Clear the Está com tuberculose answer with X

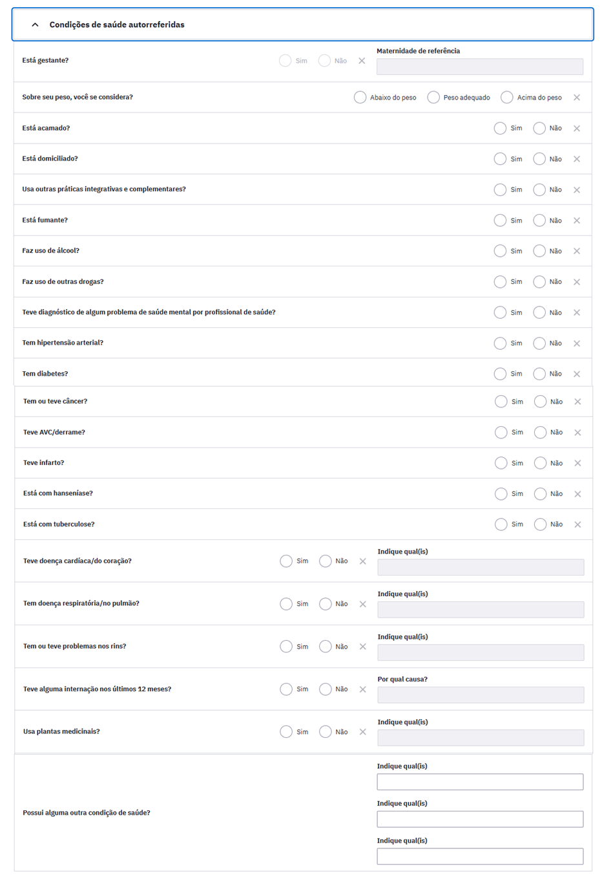[x=577, y=524]
